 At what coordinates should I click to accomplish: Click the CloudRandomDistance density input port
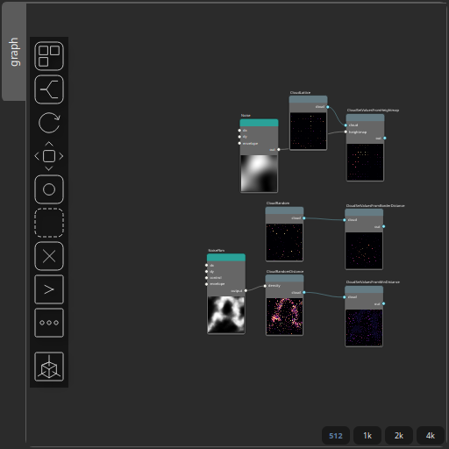pos(265,286)
